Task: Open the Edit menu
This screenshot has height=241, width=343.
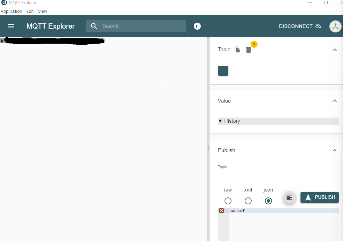Action: [30, 12]
